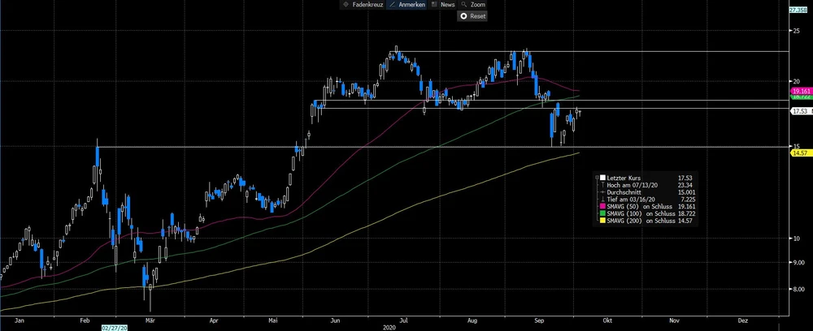Click the 17.53 last price axis label
The height and width of the screenshot is (331, 813).
(x=800, y=111)
